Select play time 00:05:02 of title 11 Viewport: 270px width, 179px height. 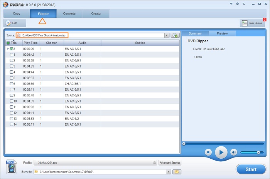pos(29,107)
